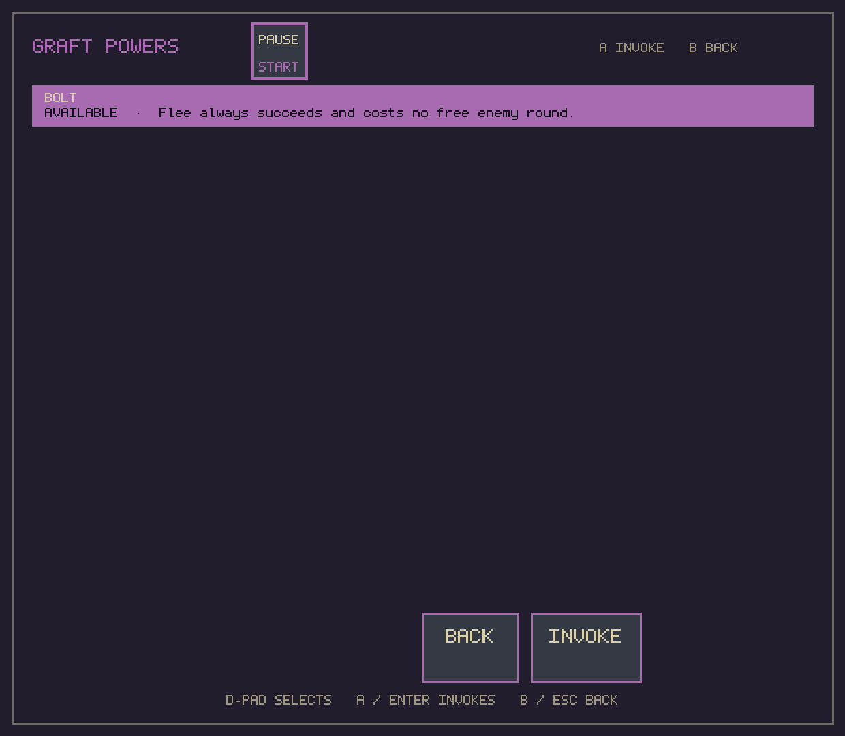Click the GRAFT POWERS title
This screenshot has width=845, height=736.
[106, 46]
